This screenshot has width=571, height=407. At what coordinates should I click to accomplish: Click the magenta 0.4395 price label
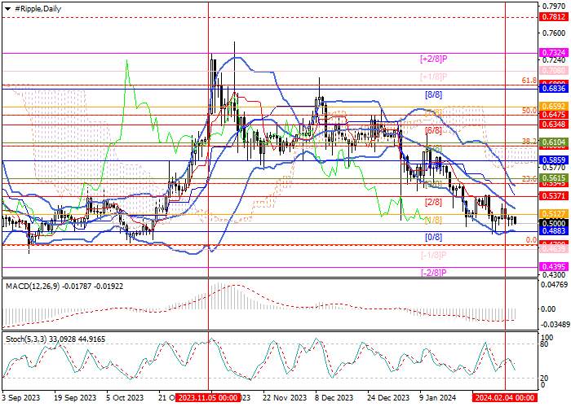(x=554, y=267)
